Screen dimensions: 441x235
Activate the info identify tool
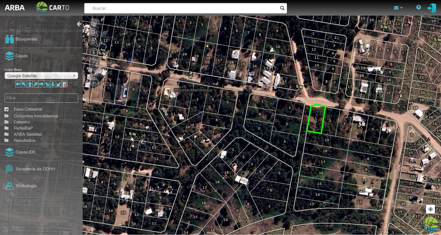coord(94,52)
